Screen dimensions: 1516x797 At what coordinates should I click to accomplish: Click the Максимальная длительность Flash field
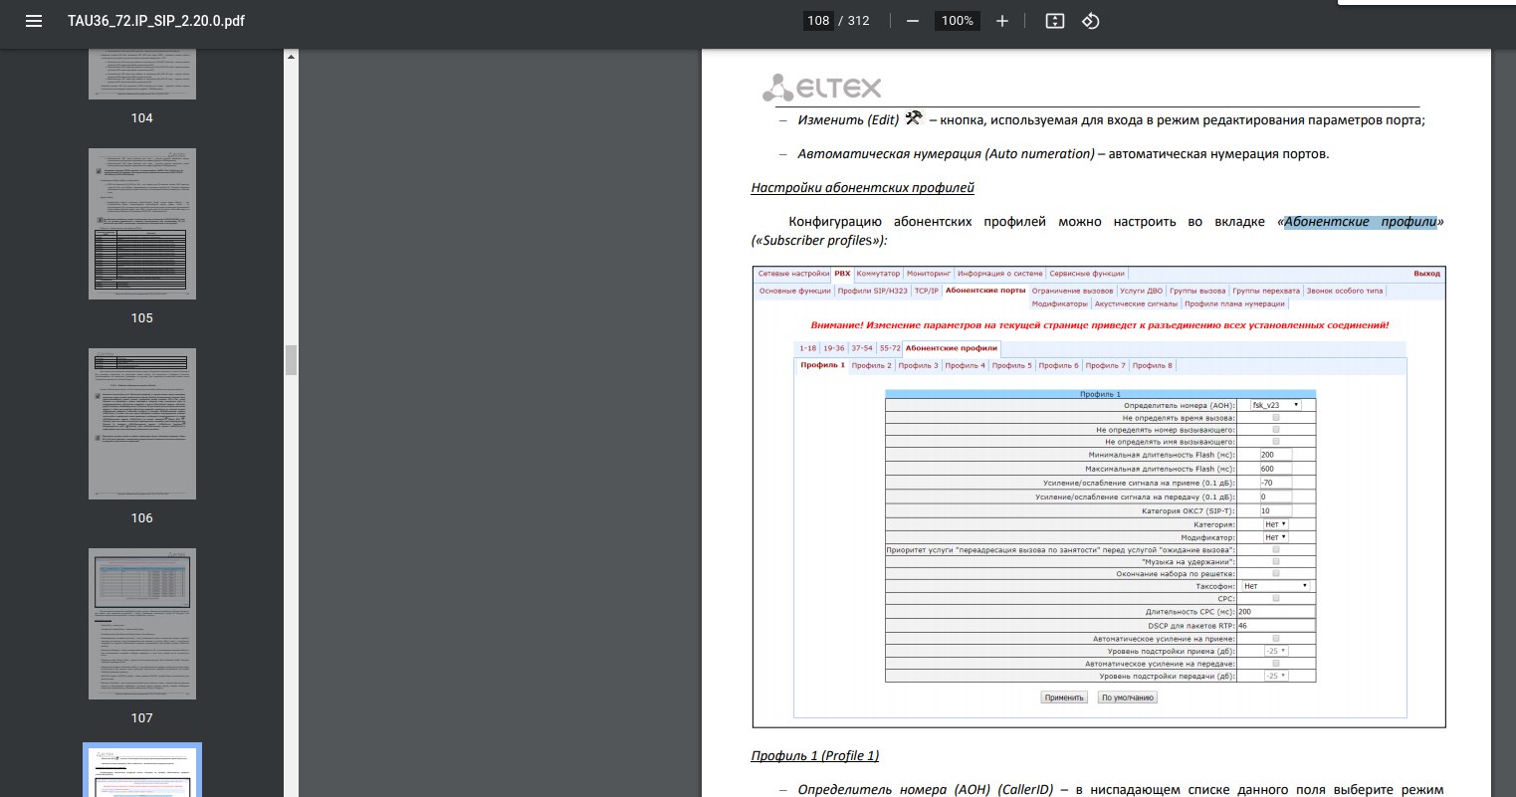[x=1274, y=468]
